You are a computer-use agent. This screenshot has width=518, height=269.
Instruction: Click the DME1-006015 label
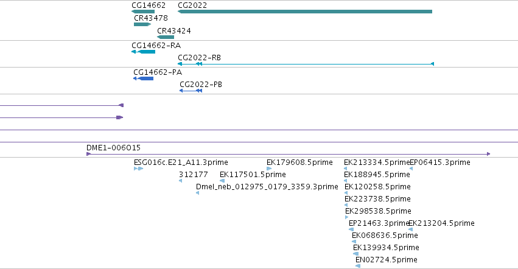click(113, 147)
